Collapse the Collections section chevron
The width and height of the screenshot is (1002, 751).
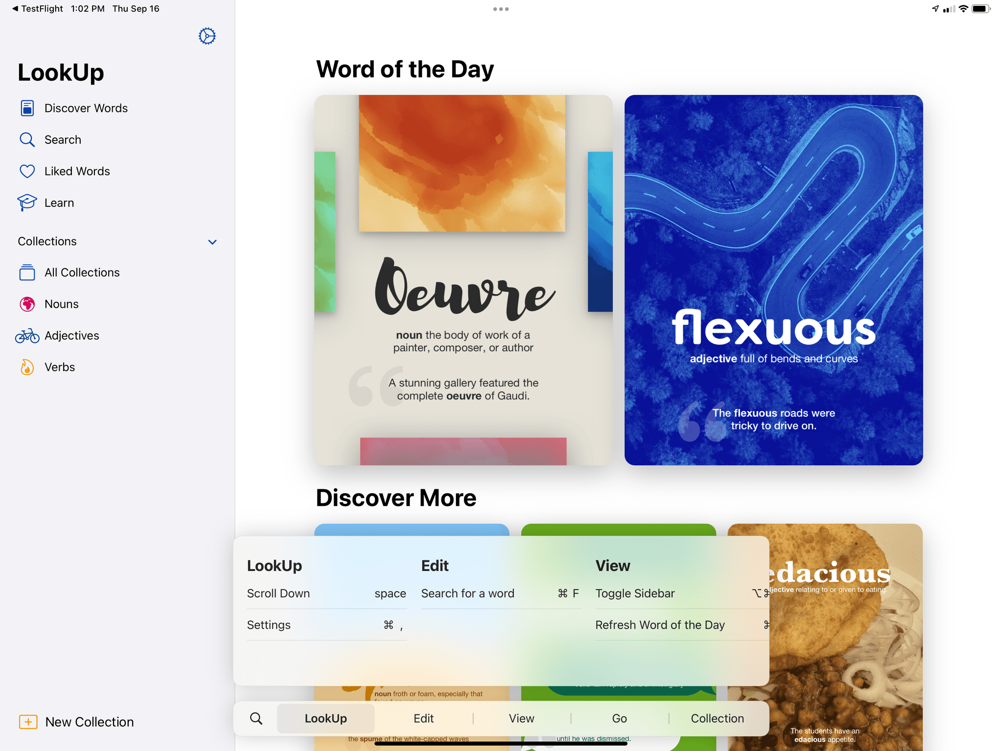(212, 242)
